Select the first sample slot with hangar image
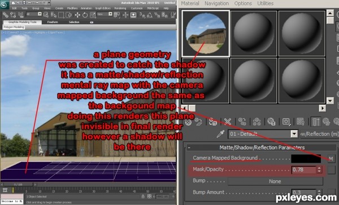Viewport: 339px width, 205px height. pyautogui.click(x=206, y=34)
